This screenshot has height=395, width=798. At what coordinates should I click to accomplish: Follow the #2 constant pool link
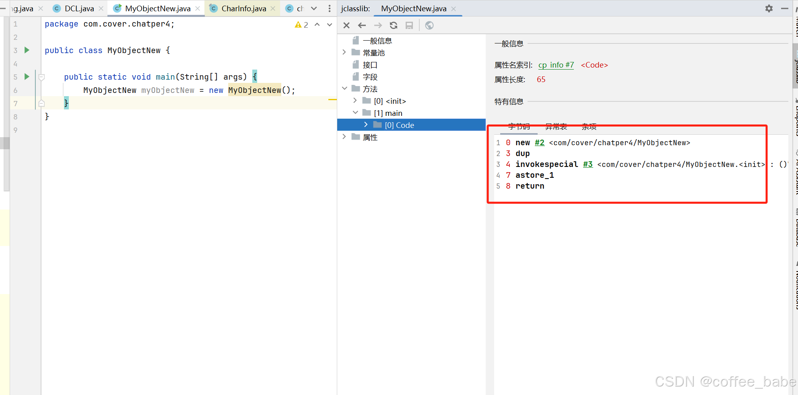pyautogui.click(x=540, y=143)
